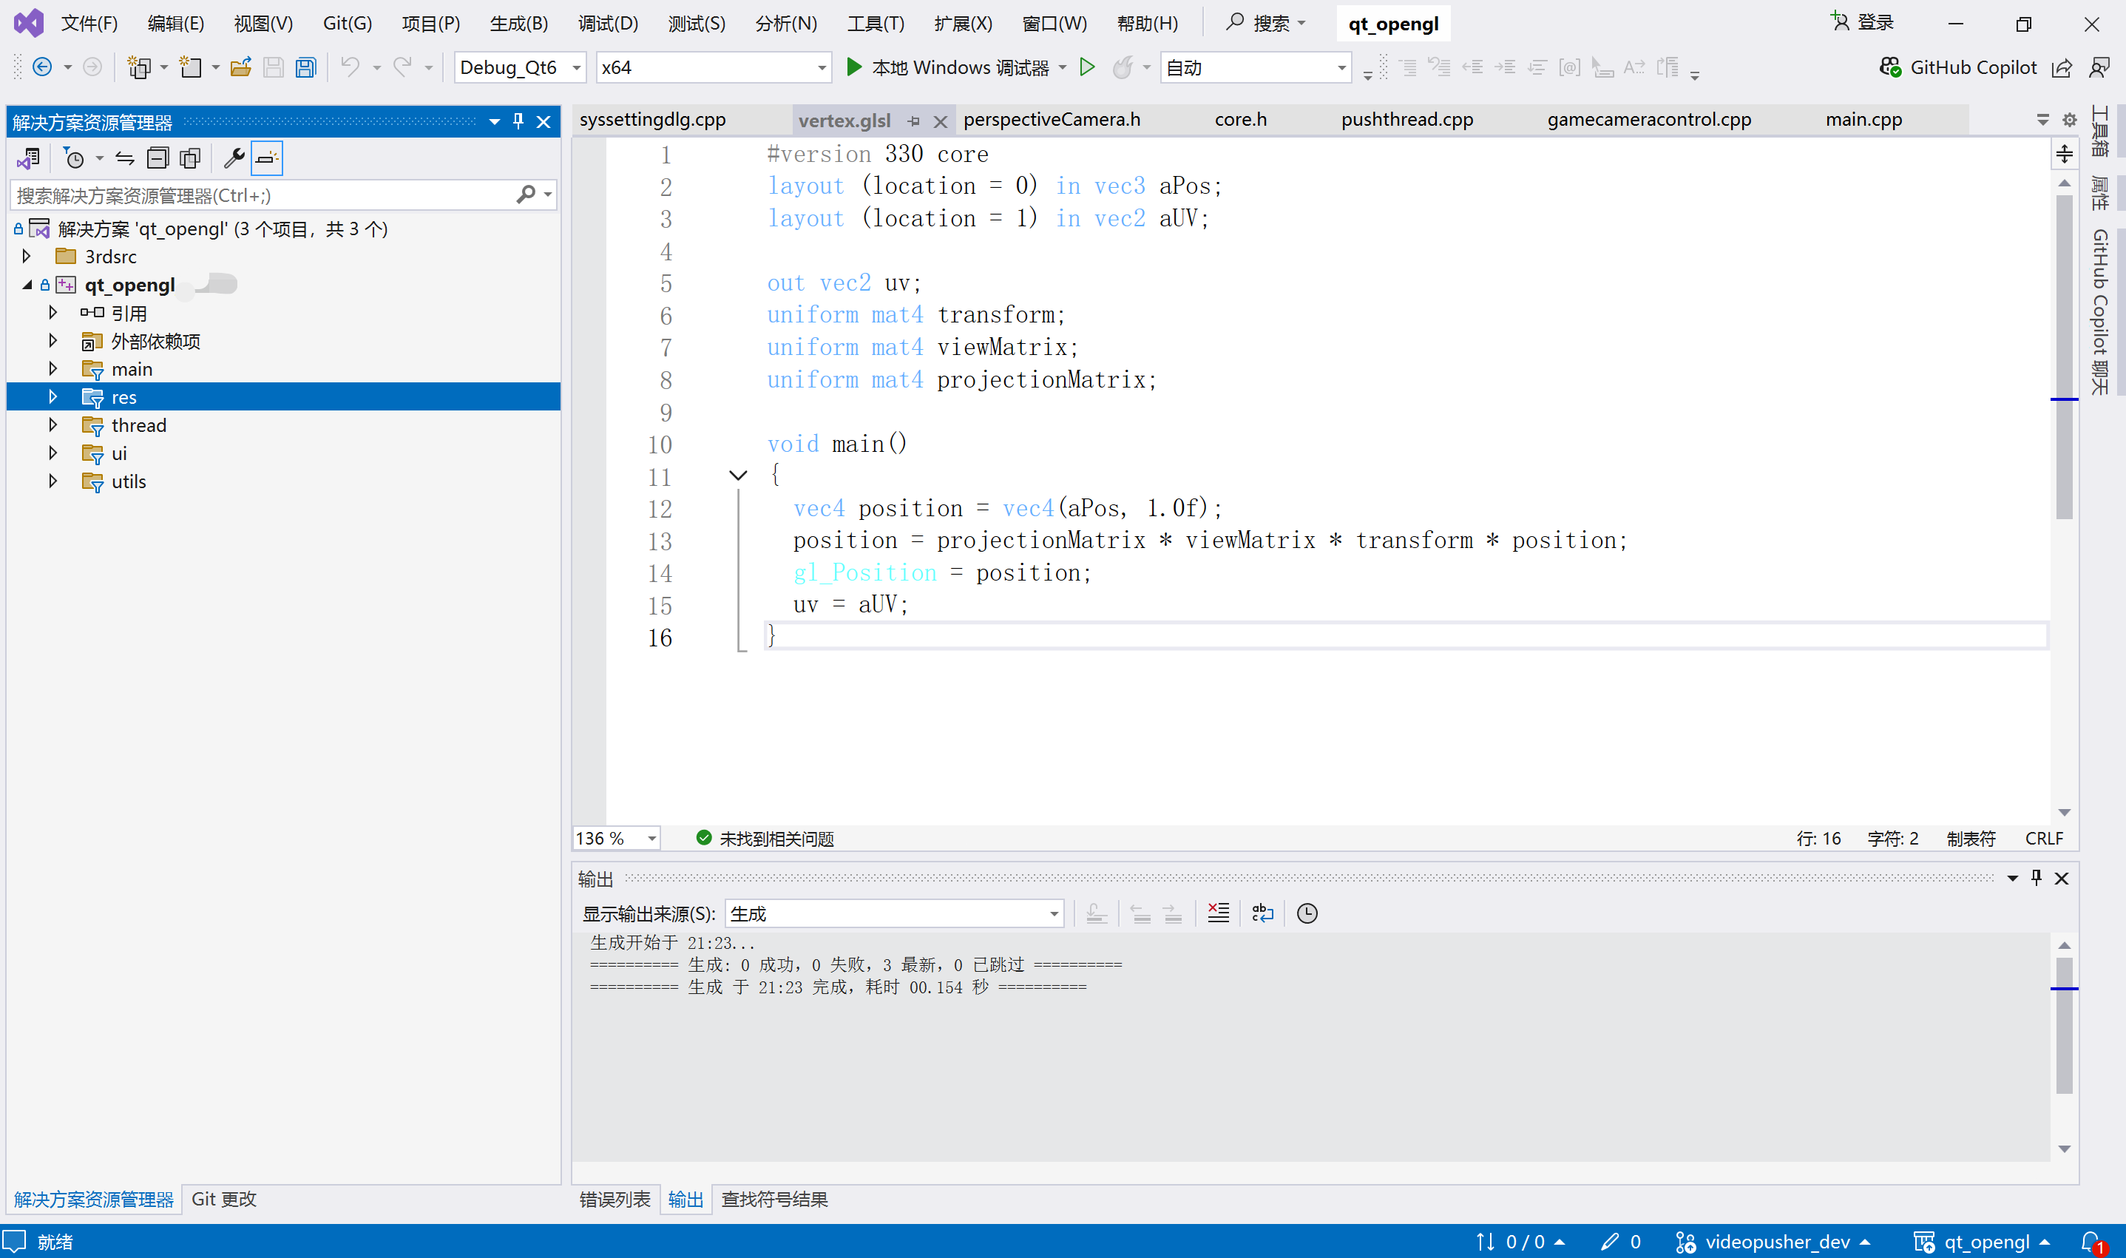Open the output source dropdown
Screen dimensions: 2126x1258
(893, 913)
